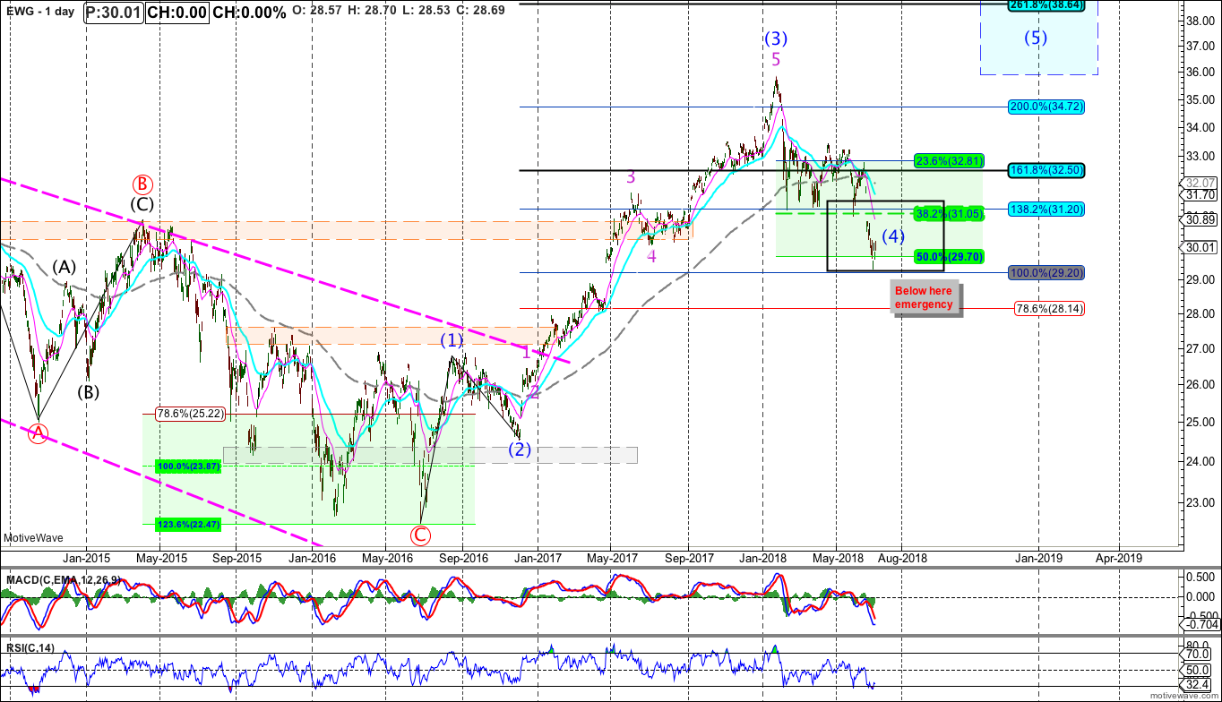Select the blue (1) wave label
The image size is (1222, 702).
(452, 340)
